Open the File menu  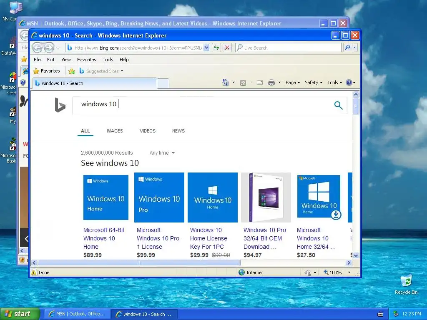[37, 60]
